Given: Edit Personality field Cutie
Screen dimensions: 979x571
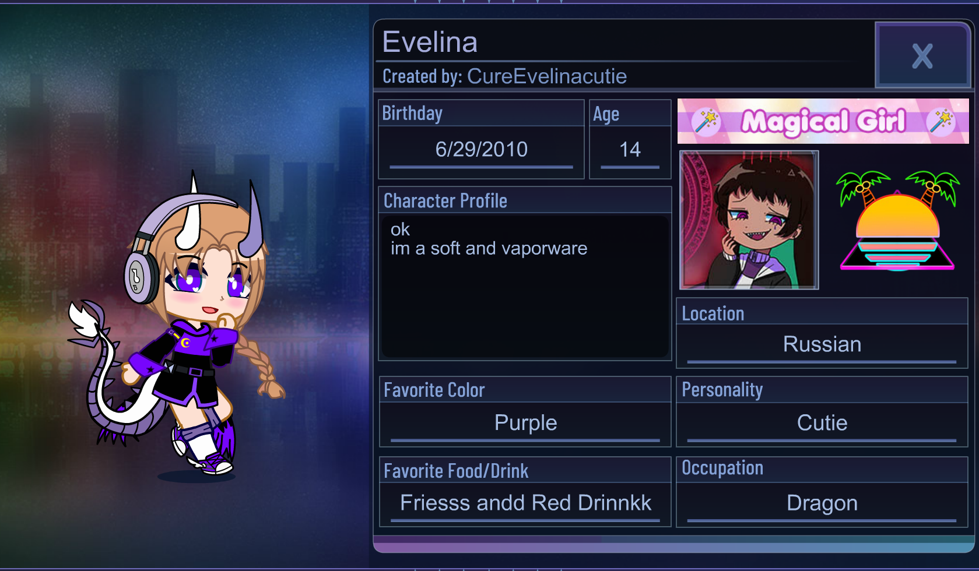Looking at the screenshot, I should 822,424.
